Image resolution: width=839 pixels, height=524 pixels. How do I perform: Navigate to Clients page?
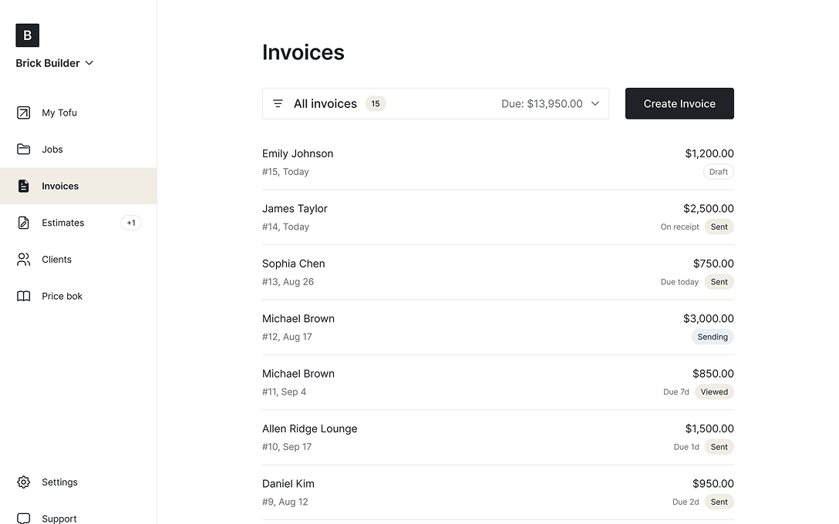click(79, 260)
